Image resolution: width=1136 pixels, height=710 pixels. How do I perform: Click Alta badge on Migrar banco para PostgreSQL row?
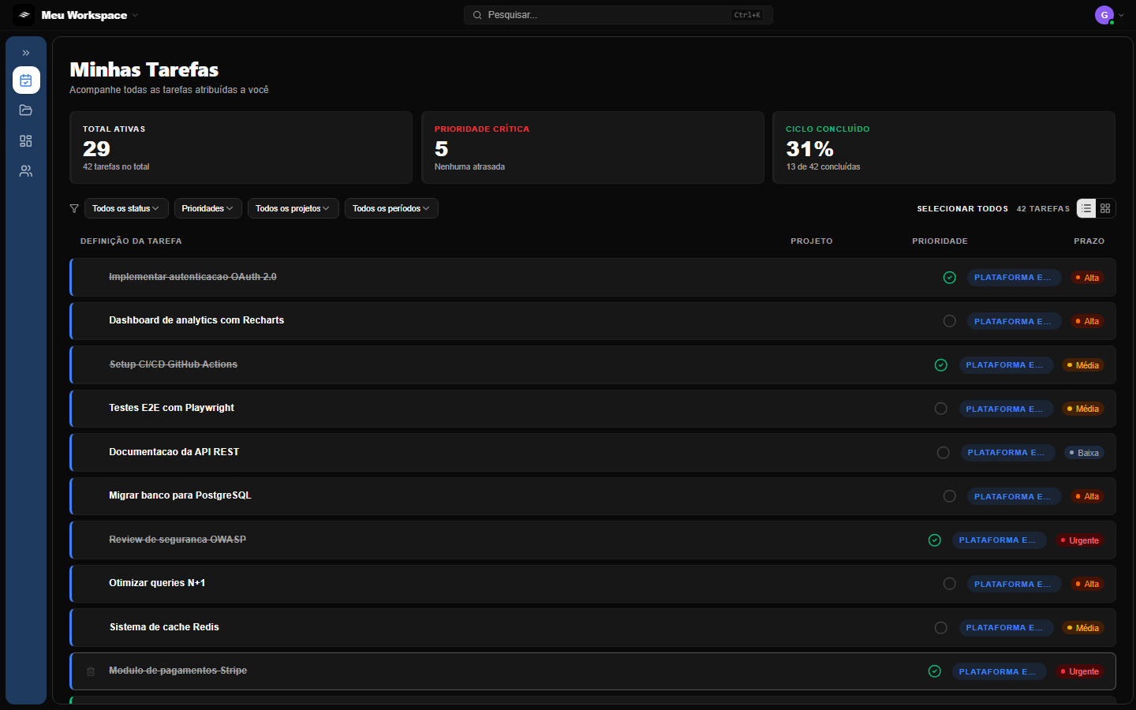click(1087, 496)
